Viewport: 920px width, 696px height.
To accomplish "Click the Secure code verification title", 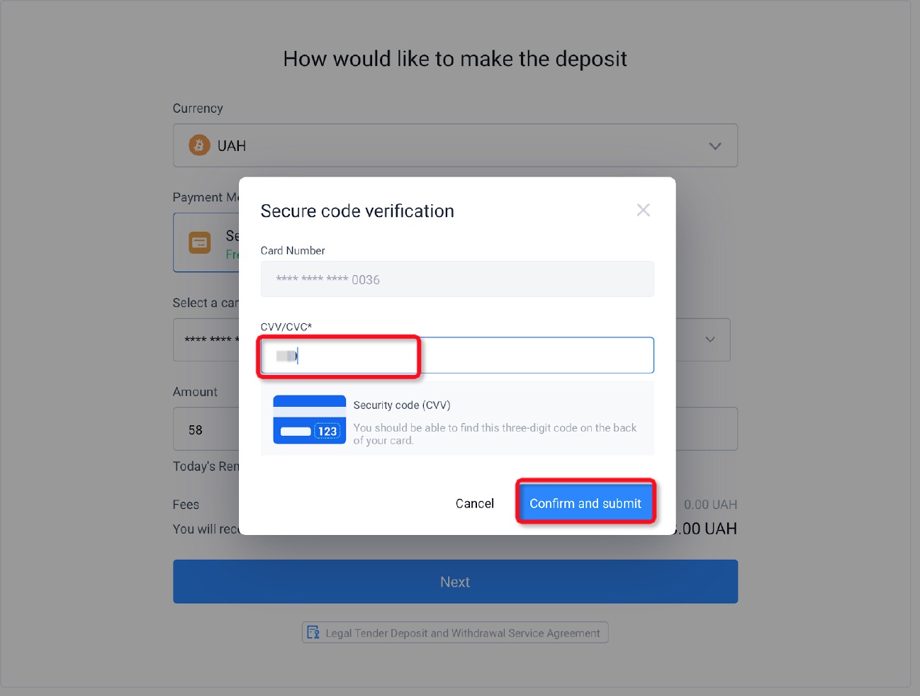I will point(357,211).
